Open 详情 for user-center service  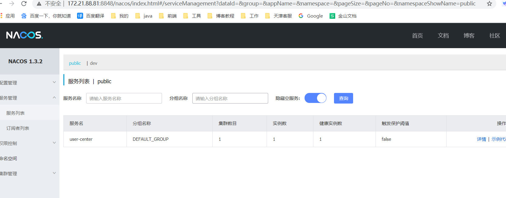481,139
